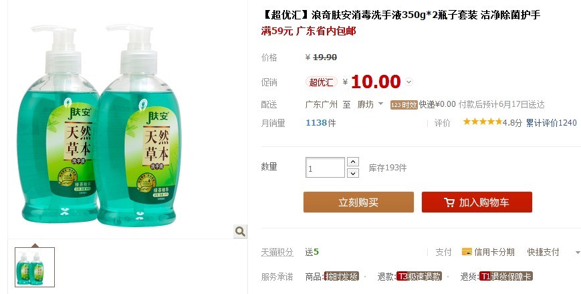Expand the payment options arrow after 快捷支付
The height and width of the screenshot is (294, 581).
pyautogui.click(x=577, y=253)
